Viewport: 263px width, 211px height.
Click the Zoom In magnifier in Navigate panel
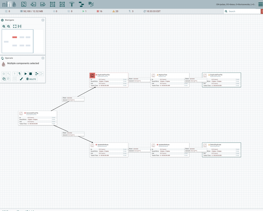[x=4, y=26]
